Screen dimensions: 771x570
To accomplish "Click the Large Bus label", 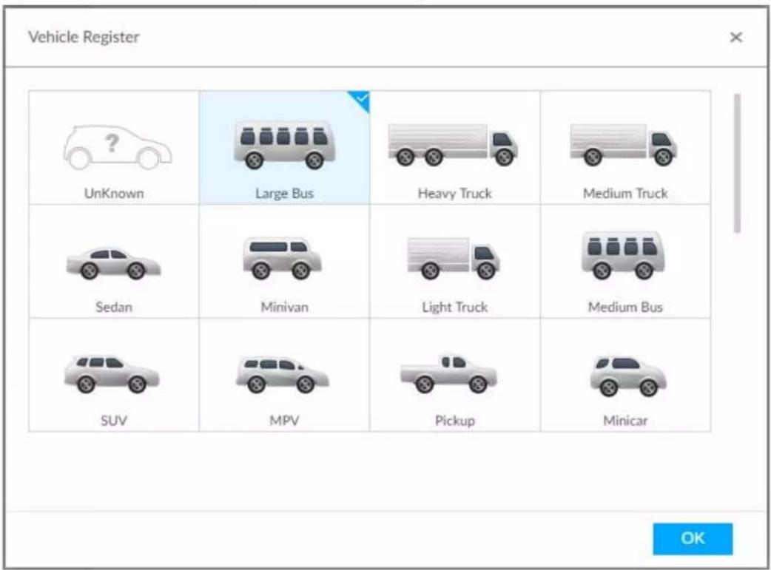I will tap(284, 193).
